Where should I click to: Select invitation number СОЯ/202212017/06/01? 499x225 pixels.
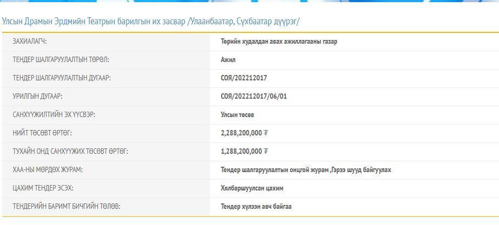(x=254, y=97)
